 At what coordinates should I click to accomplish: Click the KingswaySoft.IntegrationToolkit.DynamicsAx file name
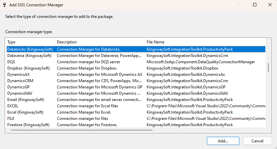tap(186, 74)
